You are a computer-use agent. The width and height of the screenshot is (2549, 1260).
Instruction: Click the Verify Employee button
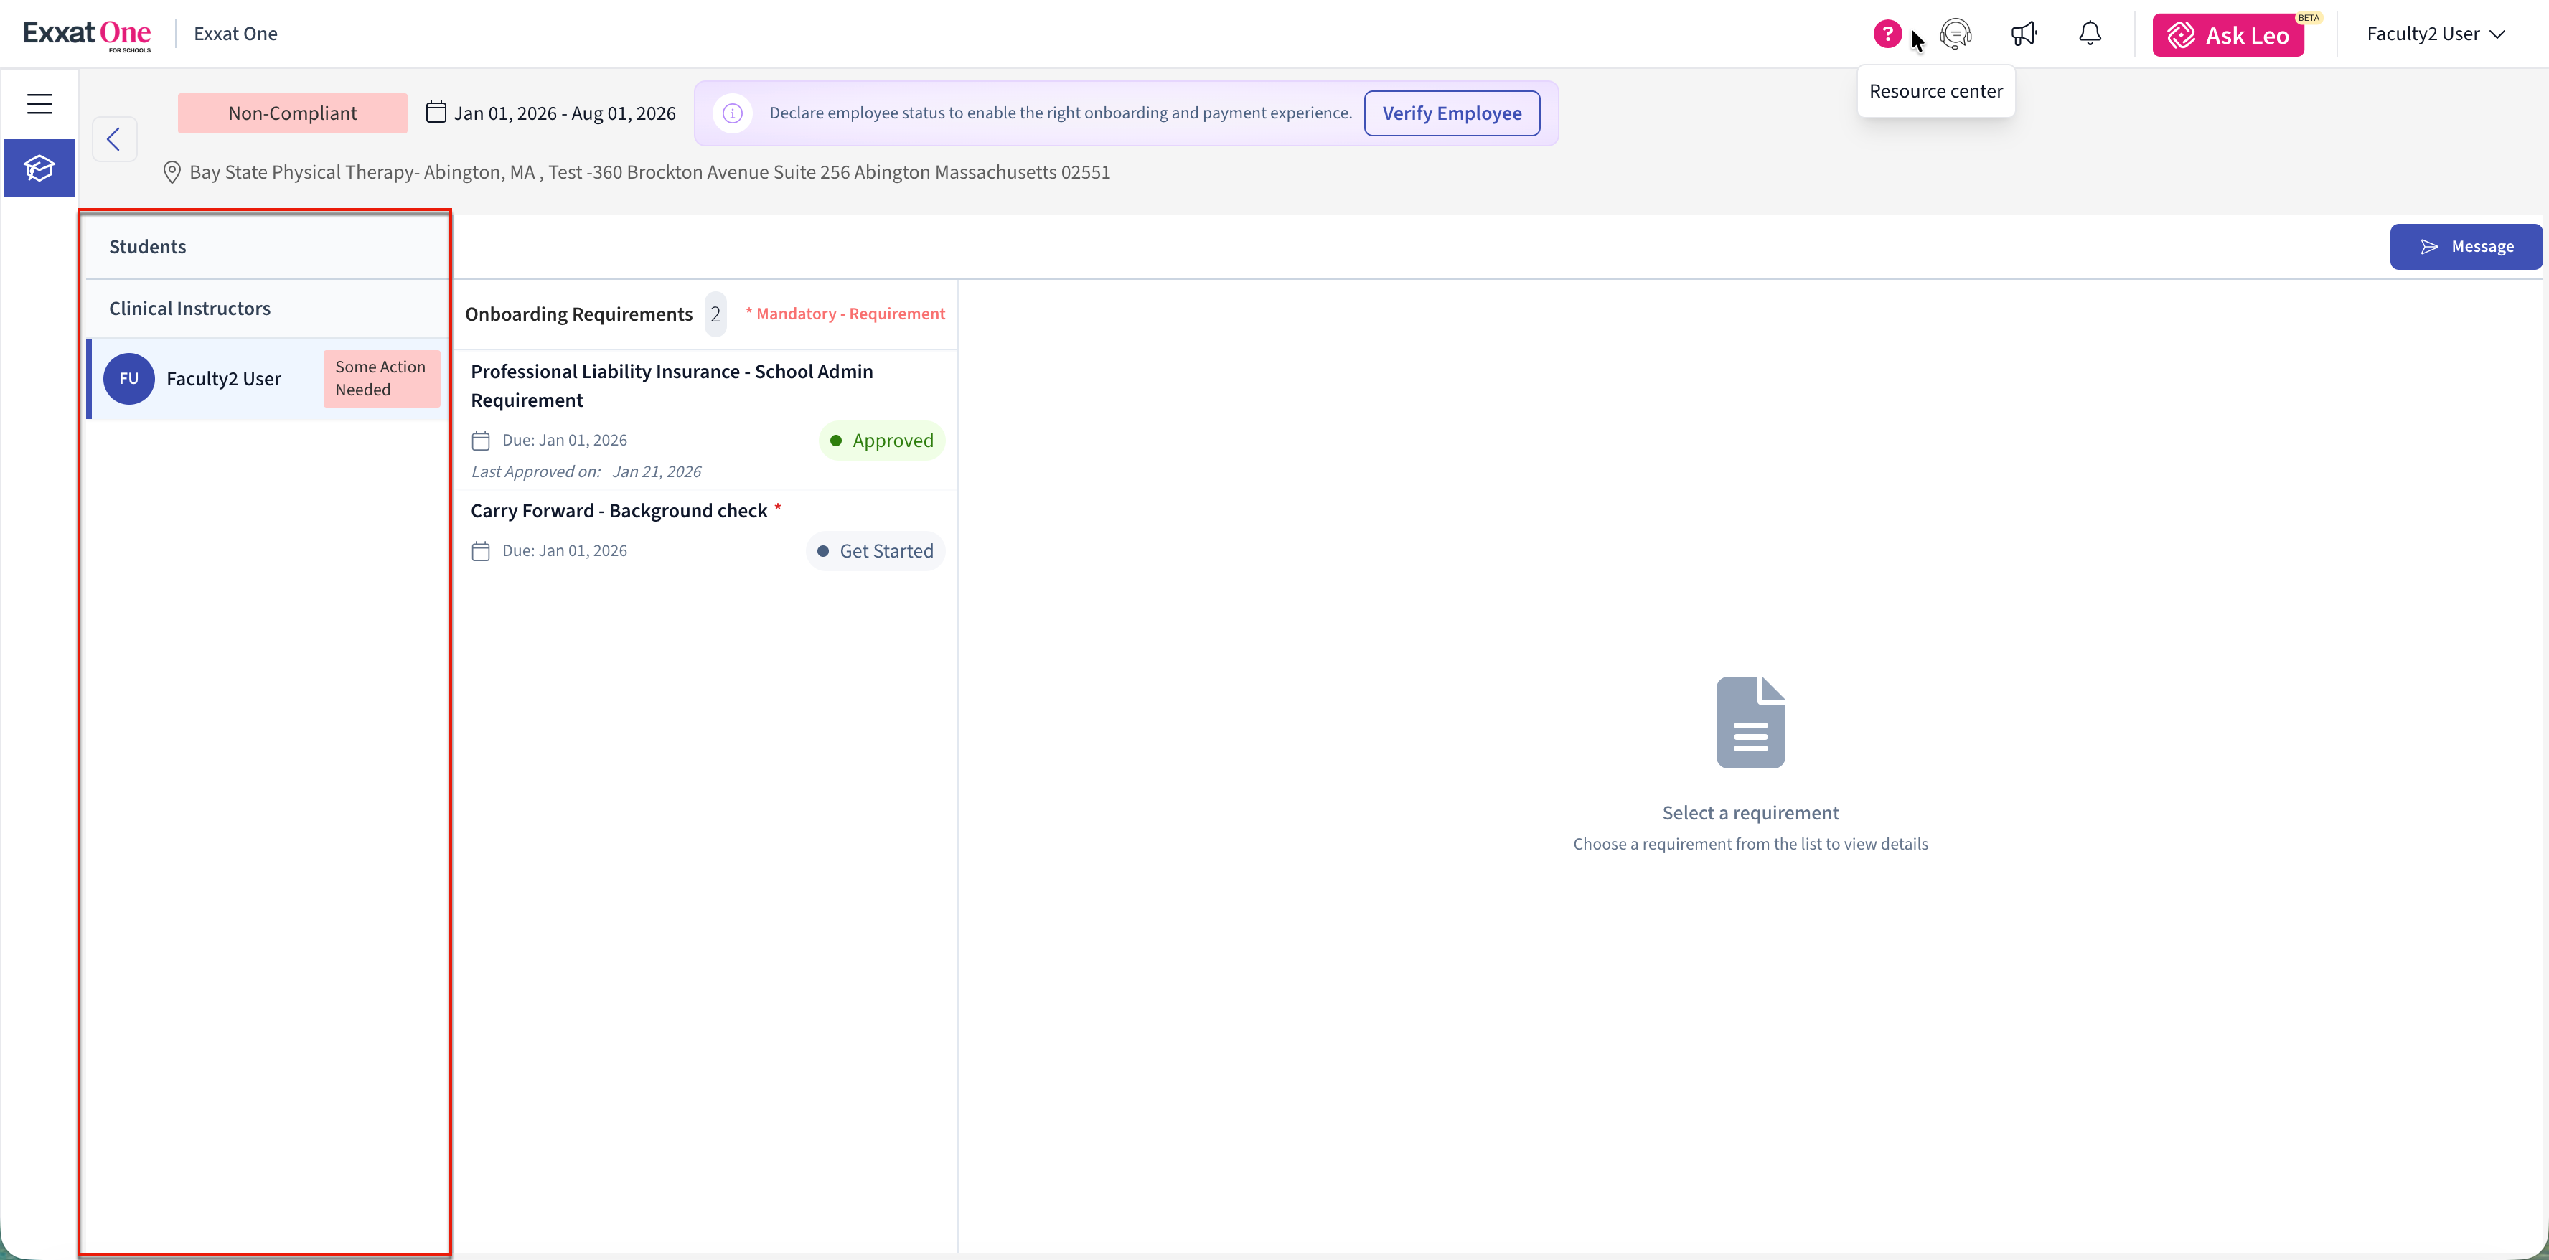pyautogui.click(x=1450, y=113)
